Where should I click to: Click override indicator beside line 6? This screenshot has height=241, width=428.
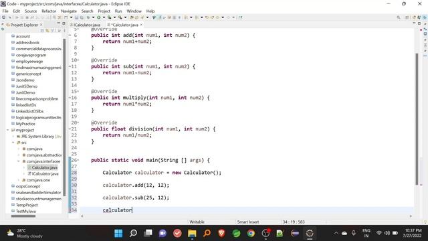pyautogui.click(x=70, y=35)
